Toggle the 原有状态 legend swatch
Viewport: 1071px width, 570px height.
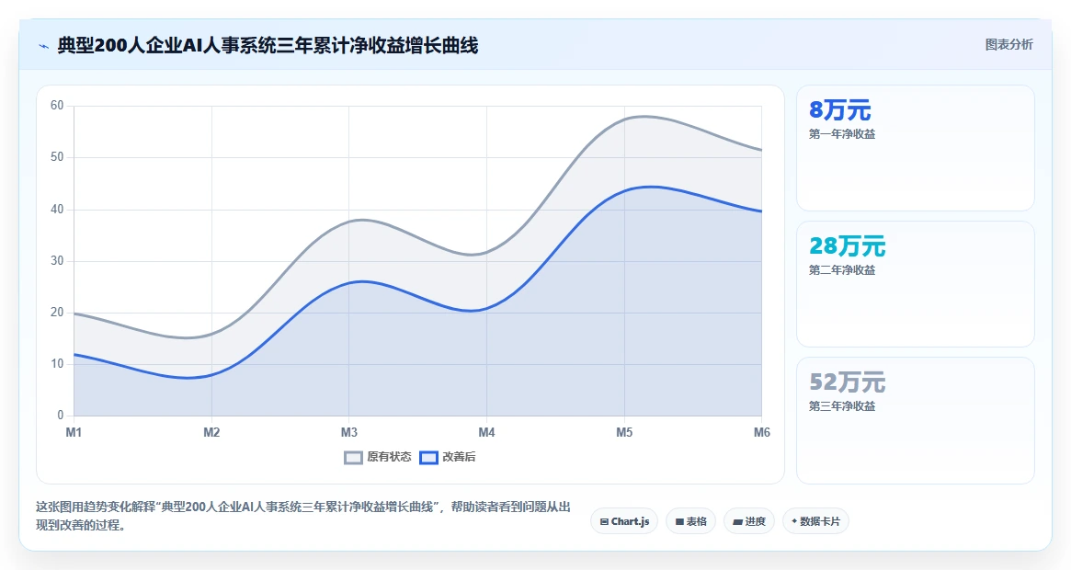click(x=353, y=458)
